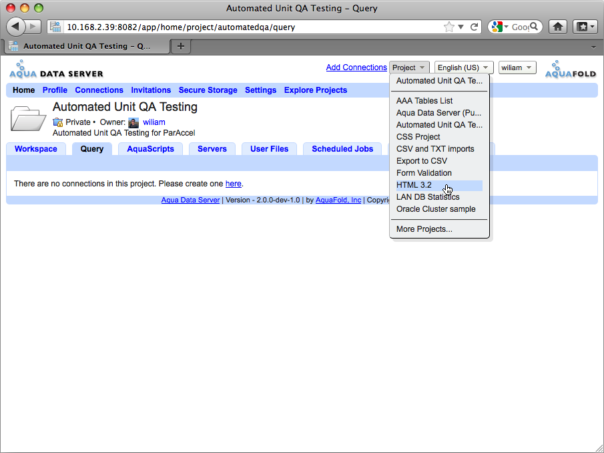Screen dimensions: 604x453
Task: Open Secure Storage navigation link
Action: pos(208,90)
